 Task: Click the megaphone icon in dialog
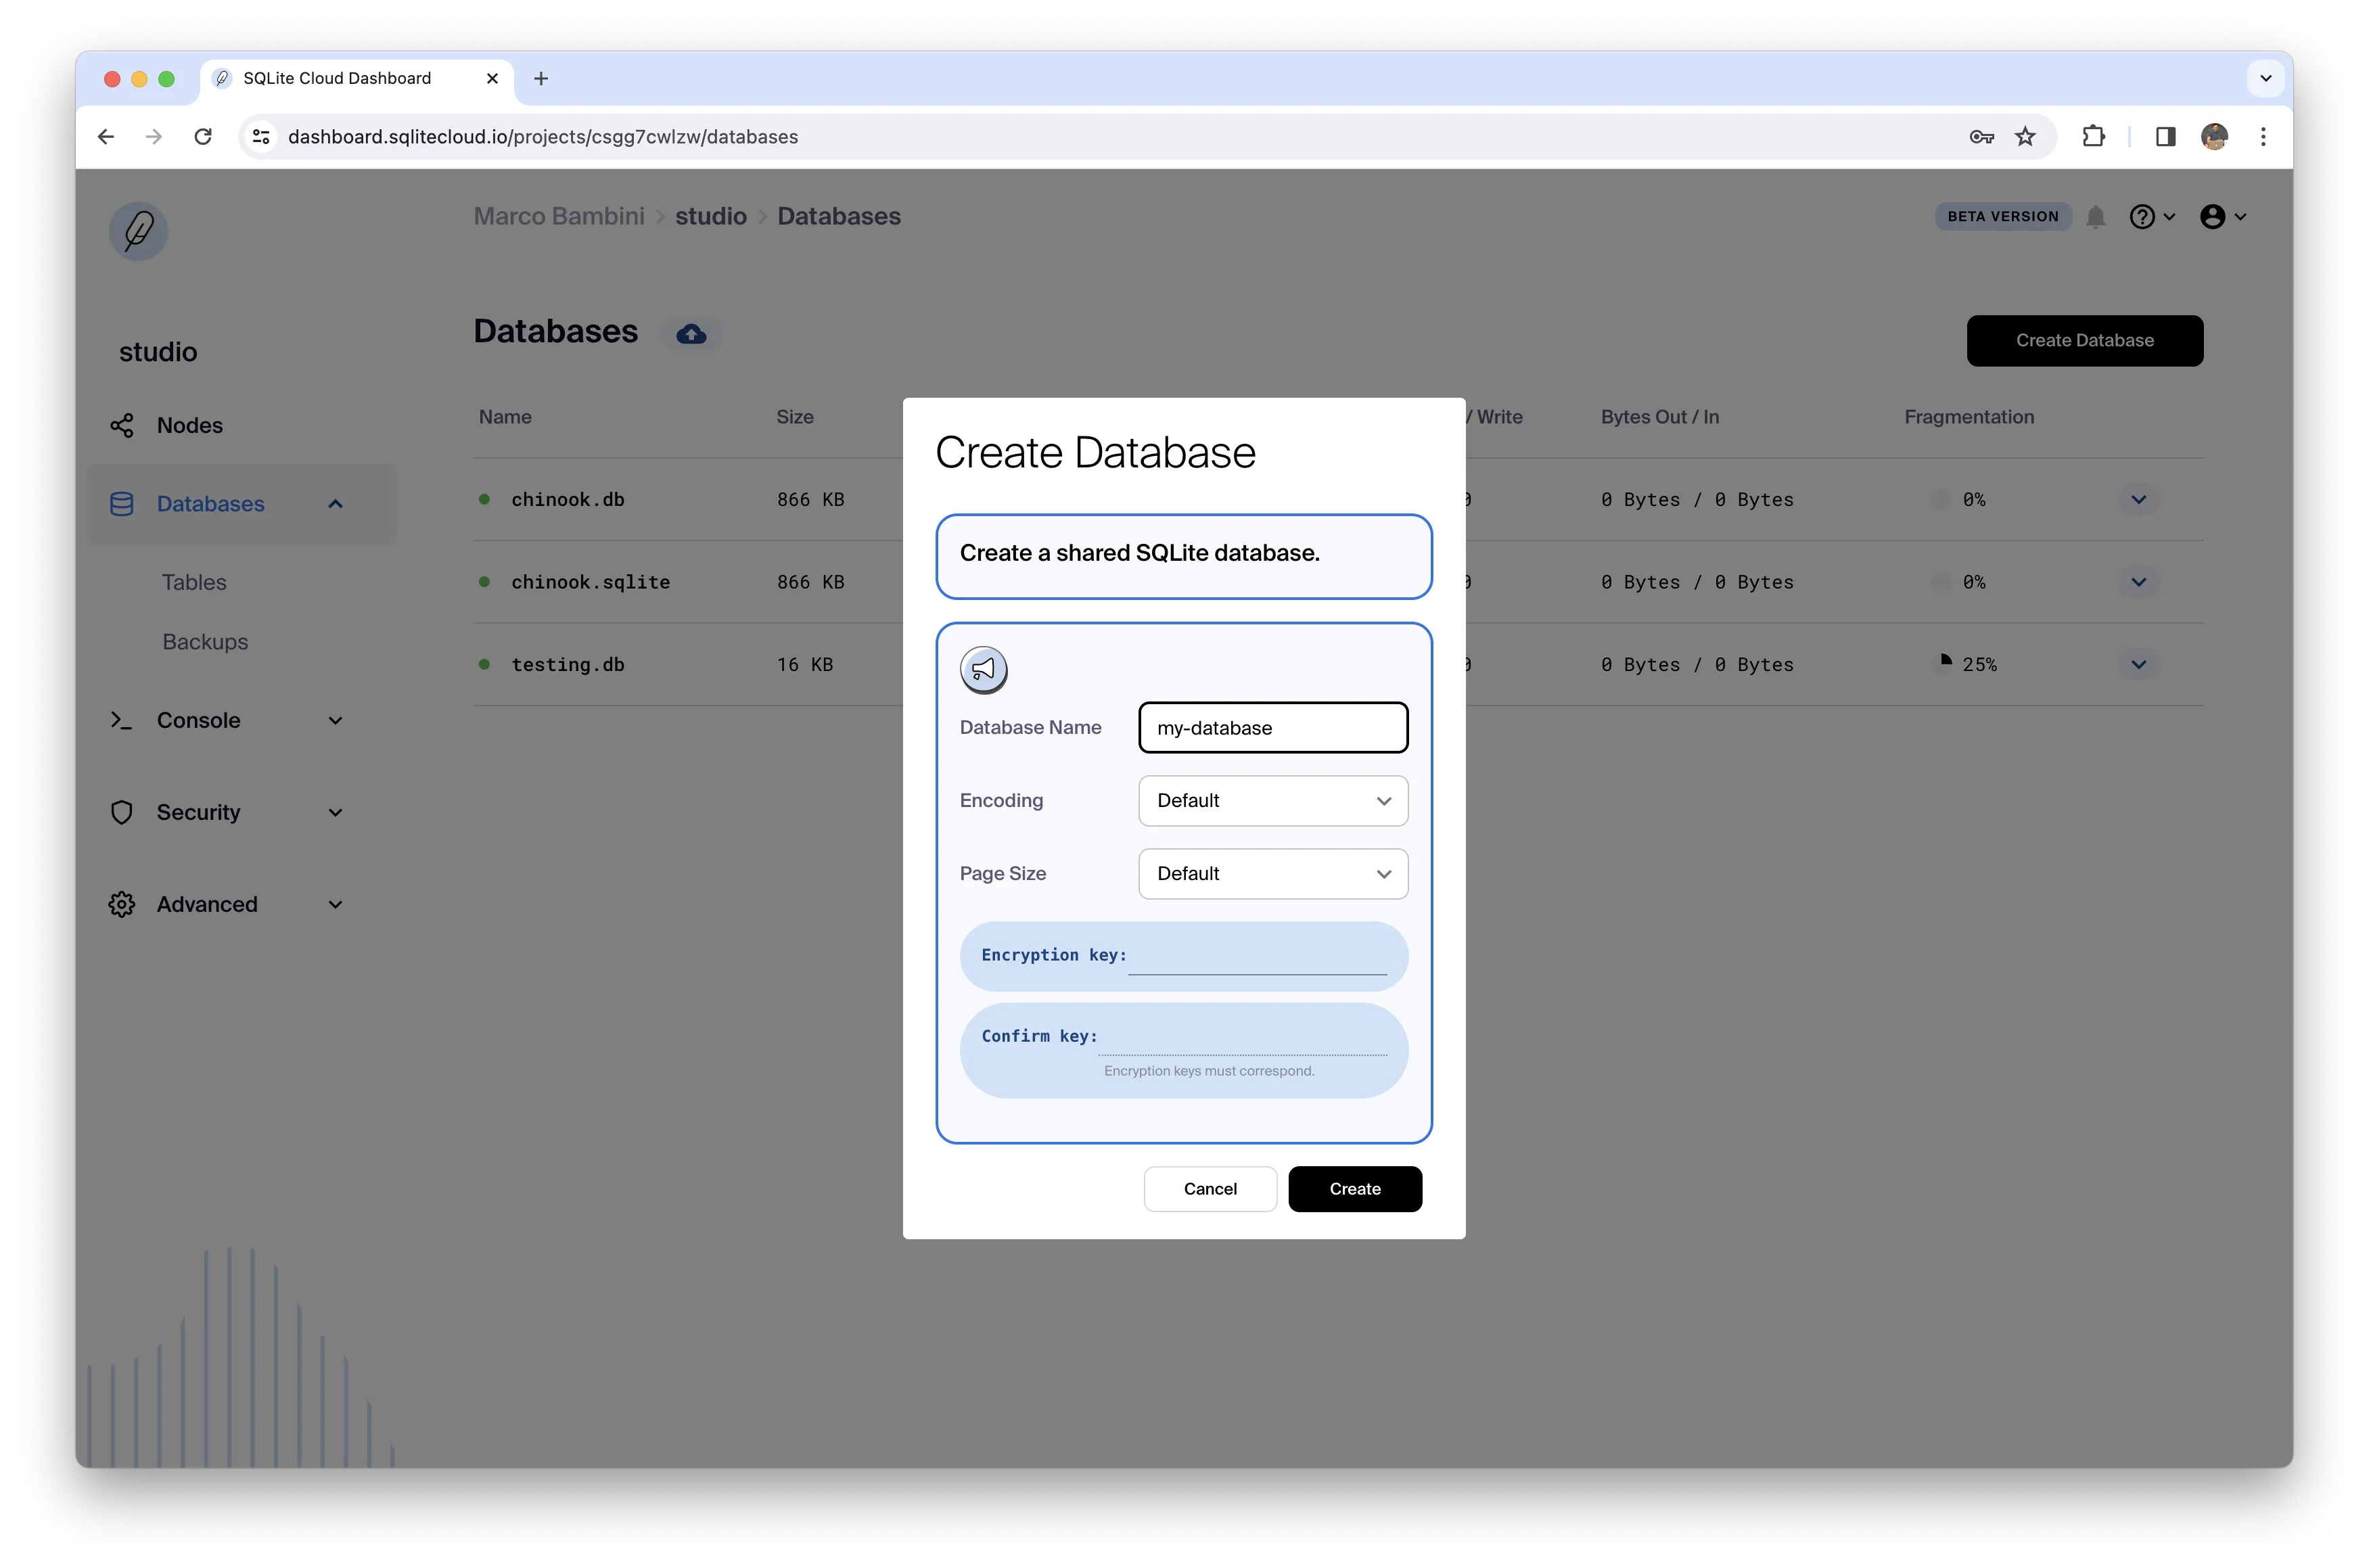[984, 669]
